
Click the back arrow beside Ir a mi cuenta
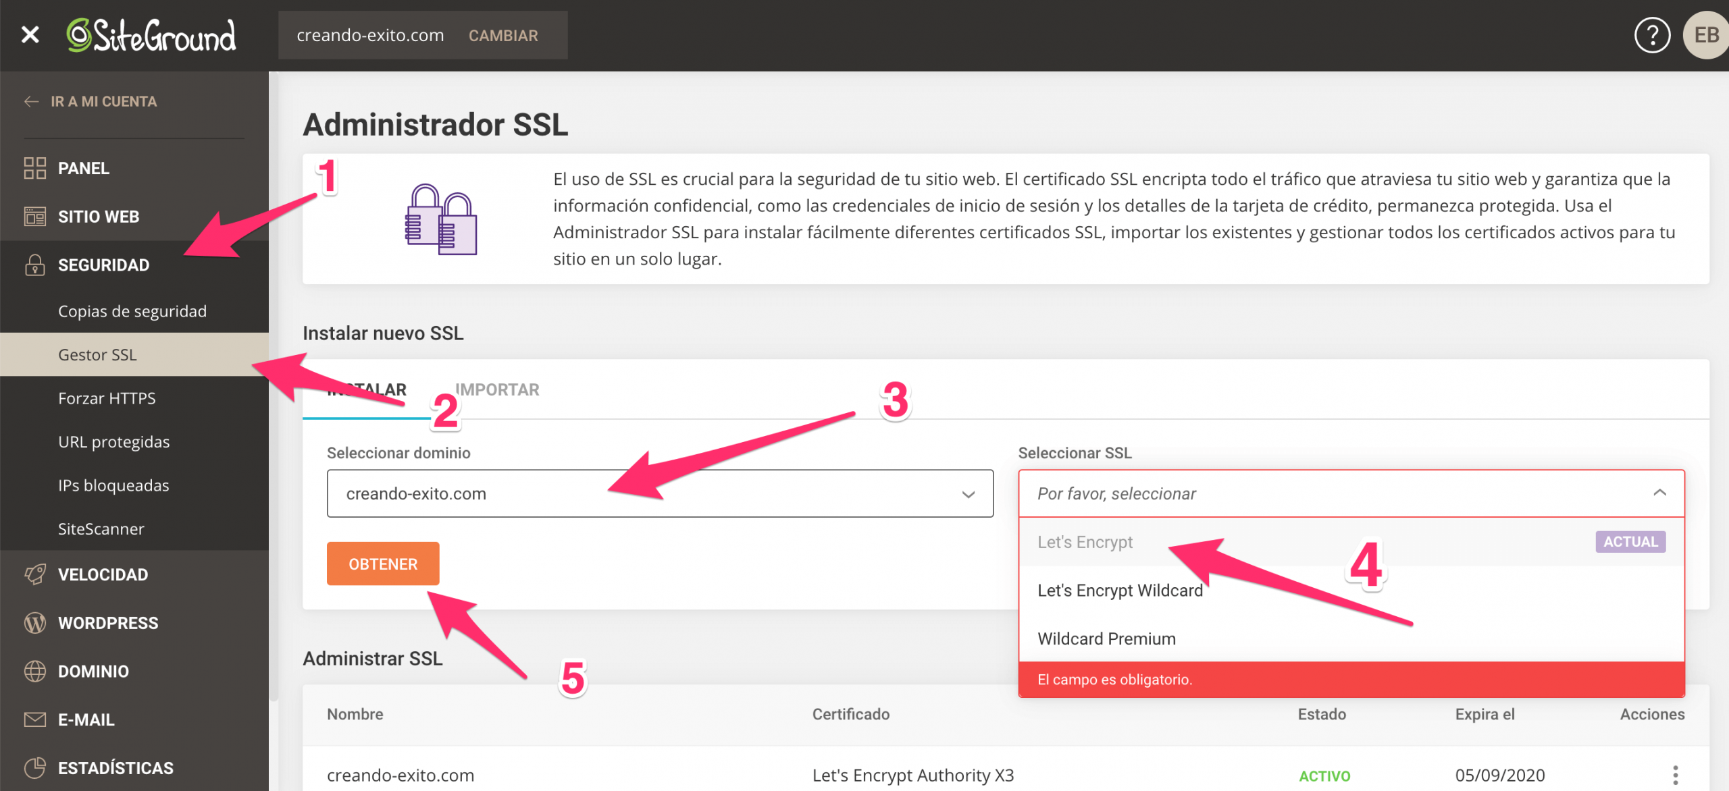(31, 101)
